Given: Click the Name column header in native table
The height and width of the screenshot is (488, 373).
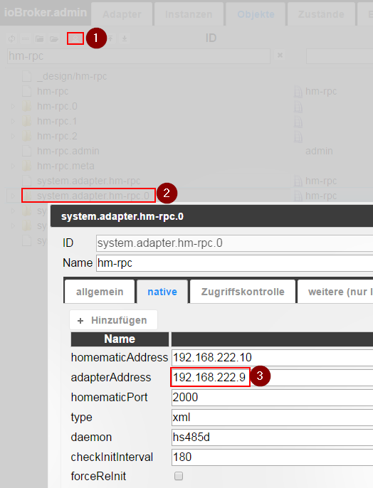Looking at the screenshot, I should coord(120,339).
